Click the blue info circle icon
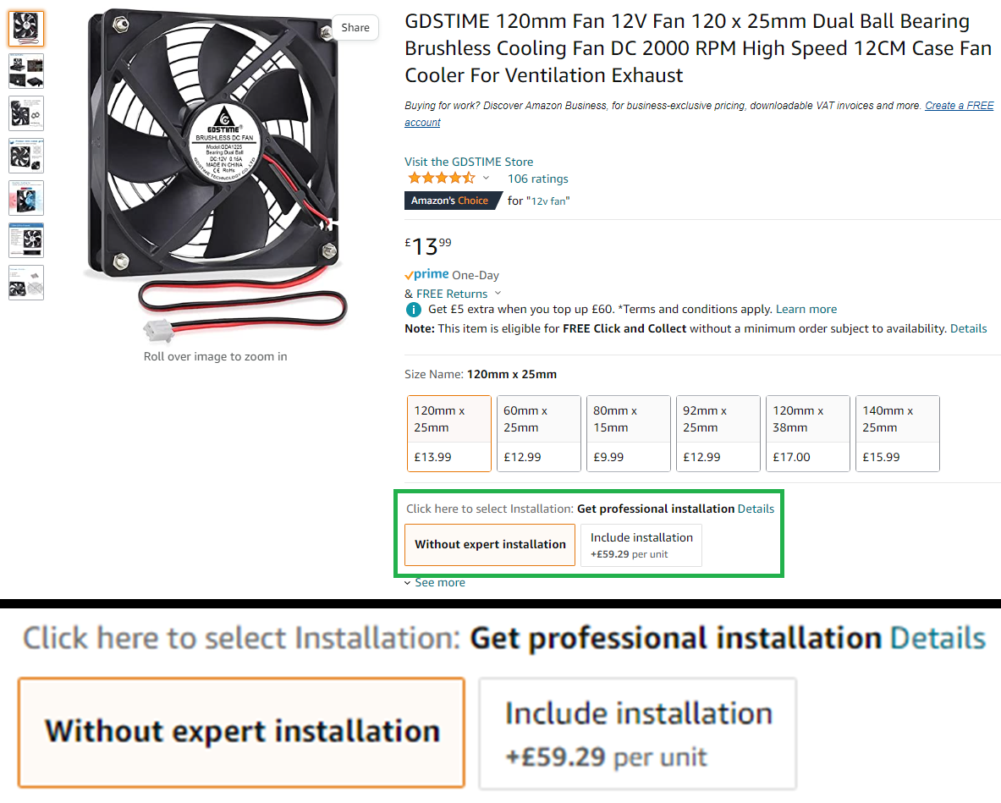Image resolution: width=1001 pixels, height=803 pixels. click(413, 310)
